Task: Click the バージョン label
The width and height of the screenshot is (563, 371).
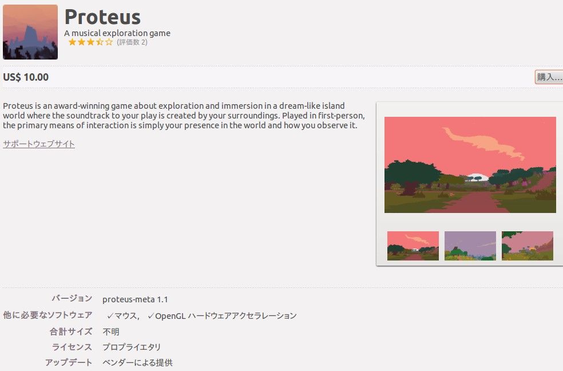Action: 72,298
